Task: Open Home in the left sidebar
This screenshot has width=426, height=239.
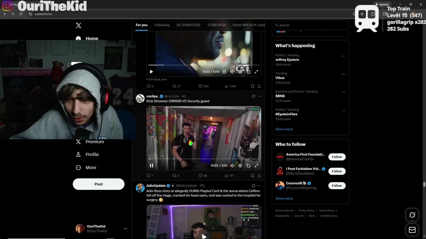Action: coord(87,39)
